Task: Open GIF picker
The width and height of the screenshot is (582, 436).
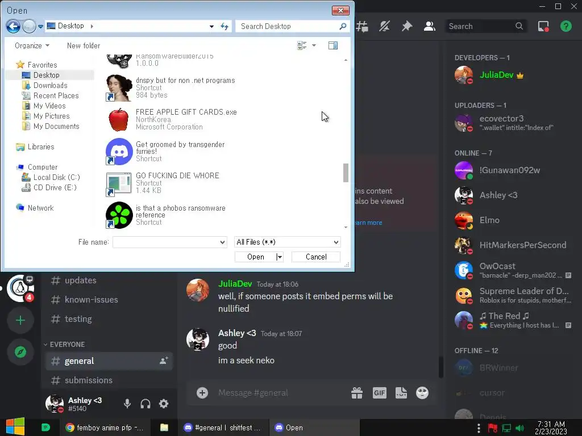Action: [379, 393]
